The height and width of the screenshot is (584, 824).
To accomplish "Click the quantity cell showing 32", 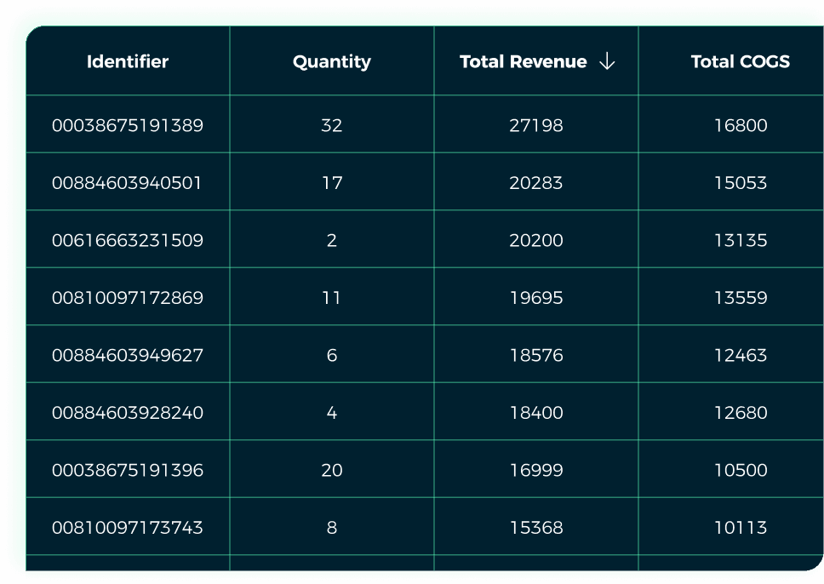I will (x=331, y=123).
